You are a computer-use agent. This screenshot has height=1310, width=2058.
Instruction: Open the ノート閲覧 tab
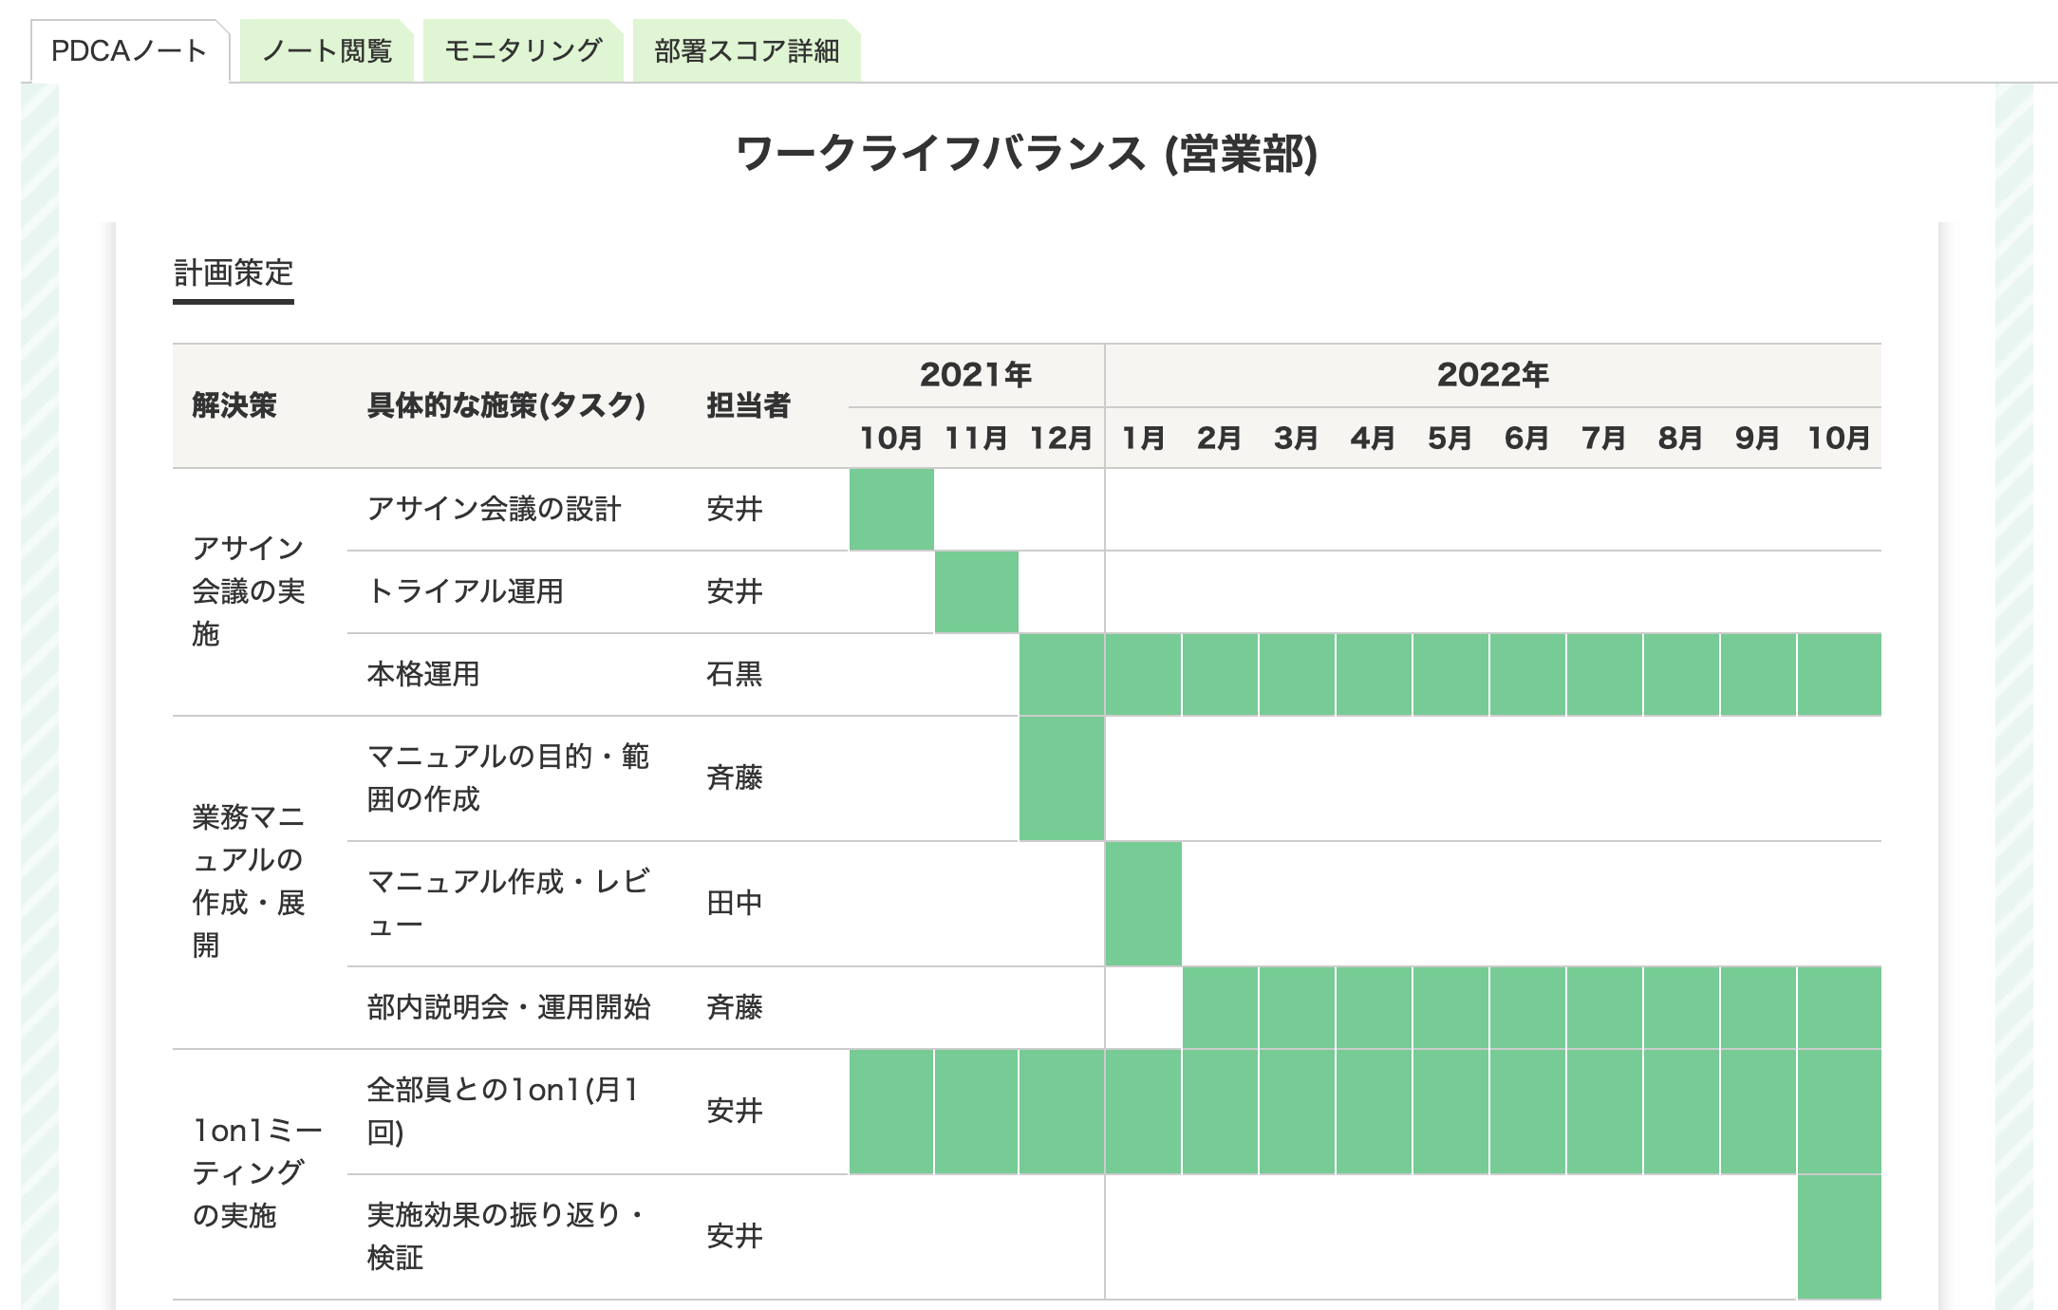coord(327,51)
